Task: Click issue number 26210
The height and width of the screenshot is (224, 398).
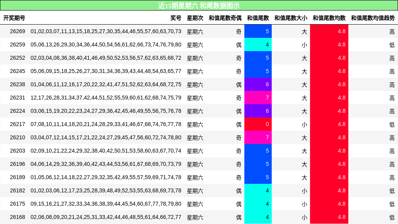Action: [x=18, y=137]
